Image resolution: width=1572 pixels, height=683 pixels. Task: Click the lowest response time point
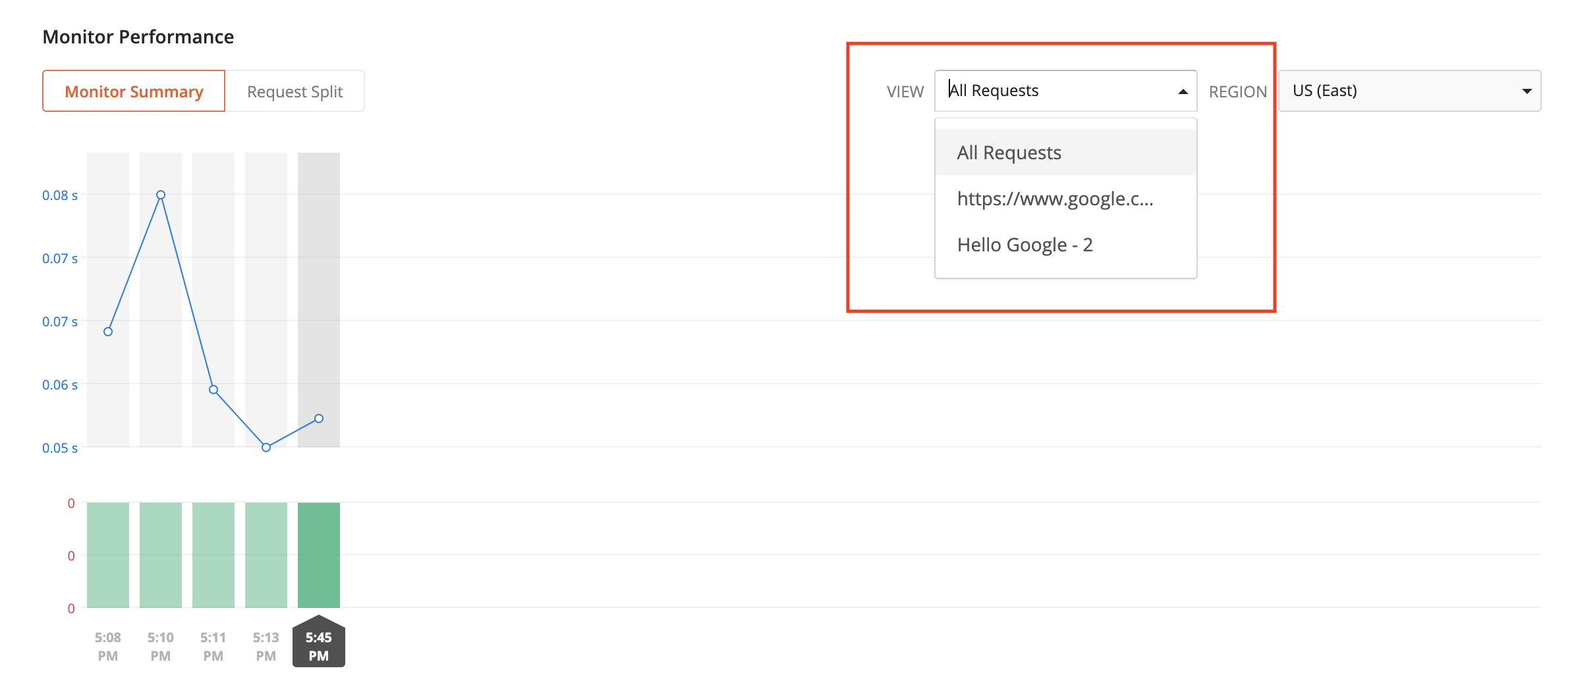(266, 447)
